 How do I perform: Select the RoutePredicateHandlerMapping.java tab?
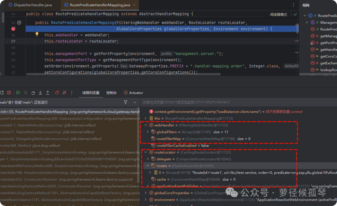[x=100, y=5]
